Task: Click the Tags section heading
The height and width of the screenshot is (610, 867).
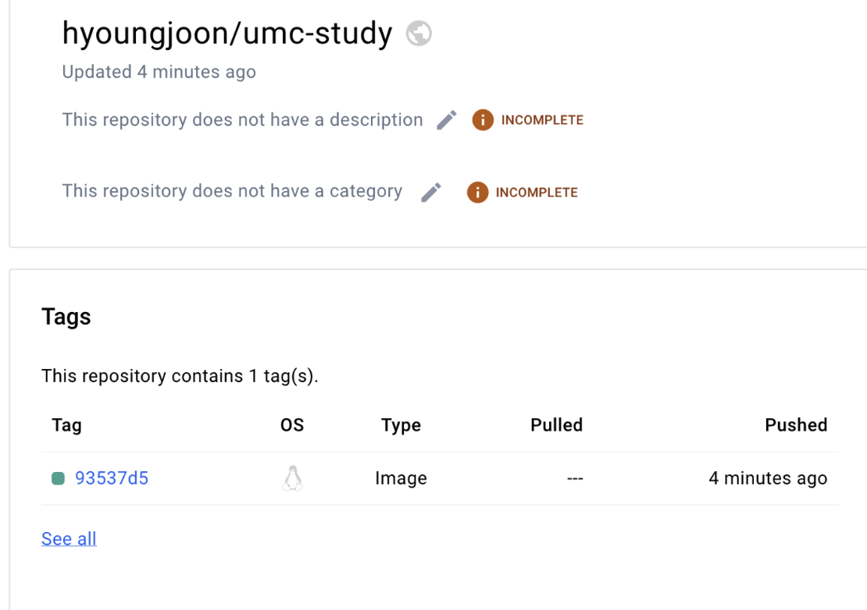Action: pos(66,317)
